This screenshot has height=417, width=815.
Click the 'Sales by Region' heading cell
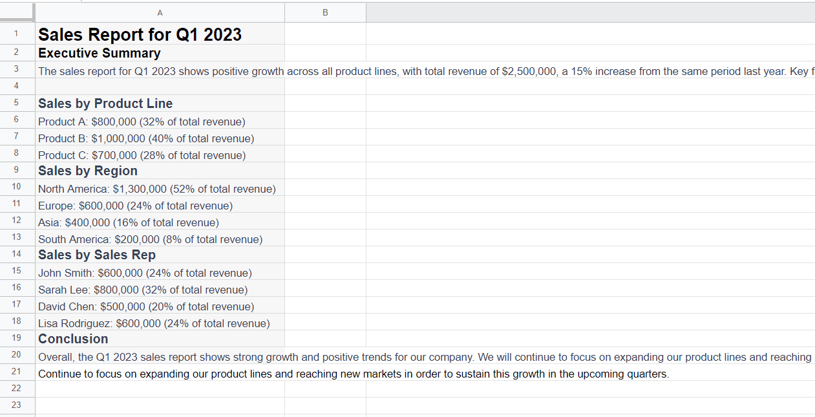87,170
